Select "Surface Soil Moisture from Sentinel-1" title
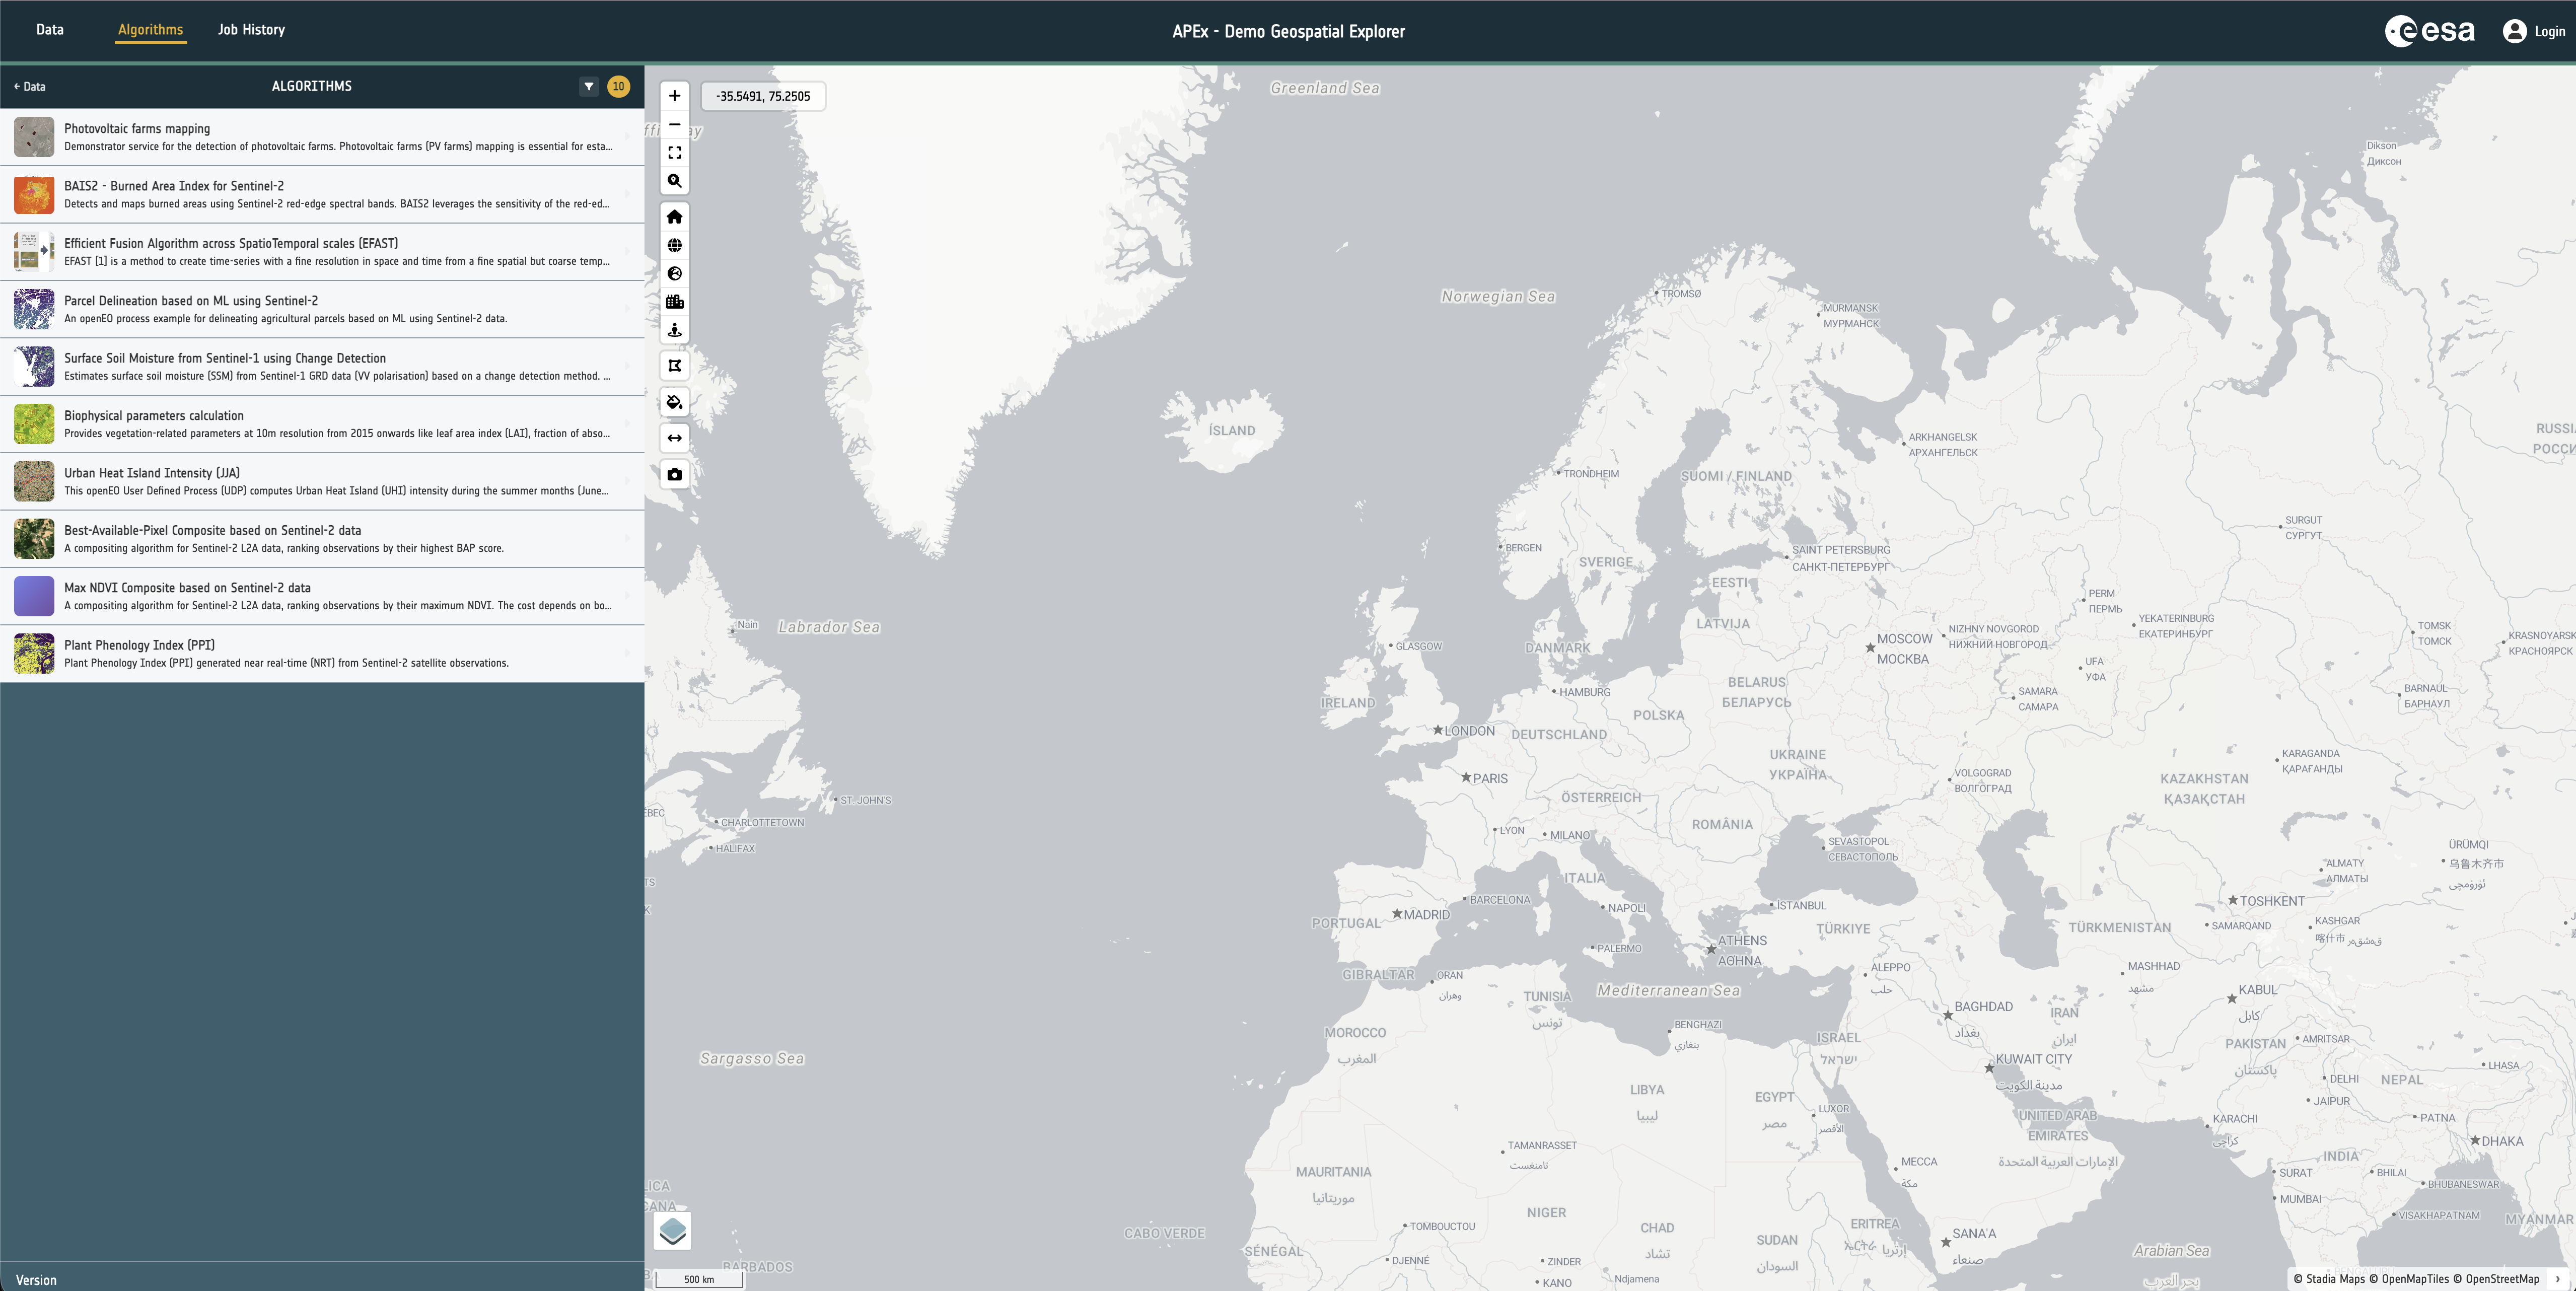This screenshot has width=2576, height=1291. 225,358
